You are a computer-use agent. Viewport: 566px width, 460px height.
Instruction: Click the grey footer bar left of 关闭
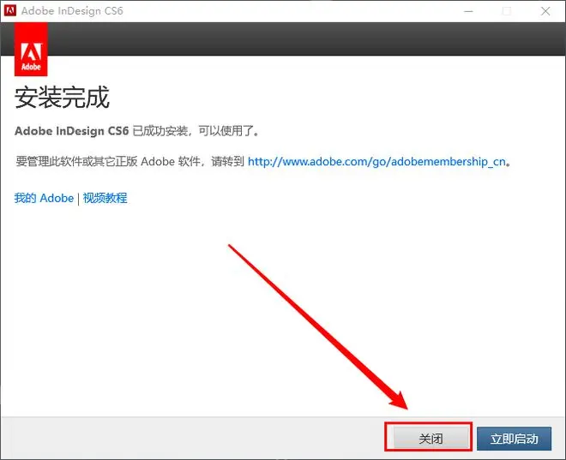coord(189,438)
